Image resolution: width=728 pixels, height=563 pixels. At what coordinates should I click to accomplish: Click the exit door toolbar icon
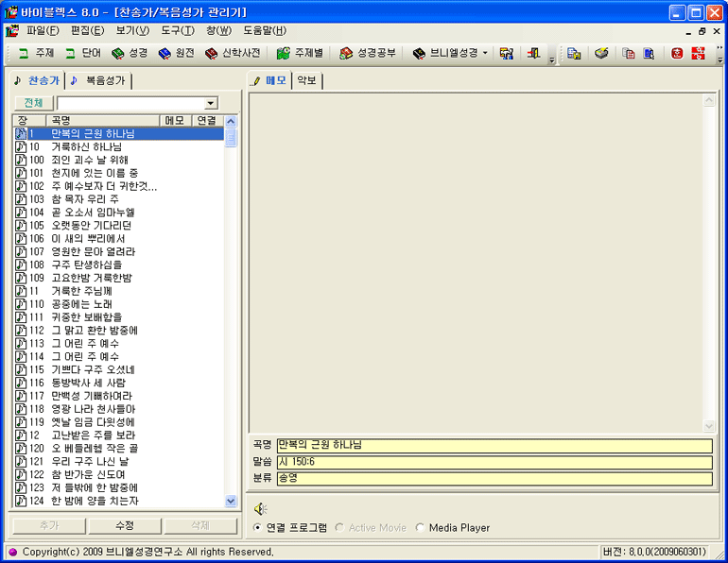point(534,53)
